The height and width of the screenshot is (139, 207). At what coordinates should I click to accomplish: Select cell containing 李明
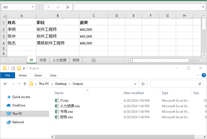21,29
